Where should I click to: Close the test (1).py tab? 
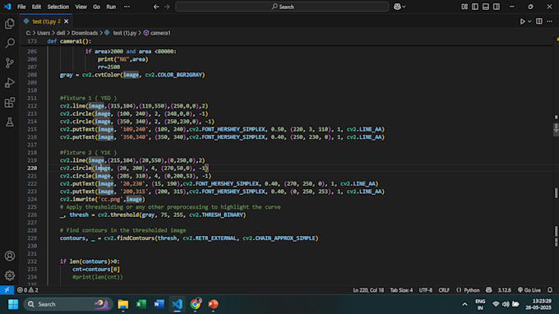pos(67,21)
